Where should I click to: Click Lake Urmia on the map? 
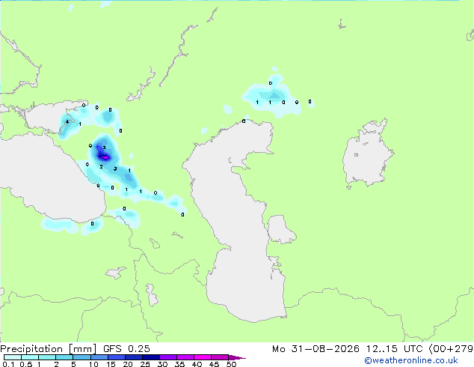click(152, 295)
